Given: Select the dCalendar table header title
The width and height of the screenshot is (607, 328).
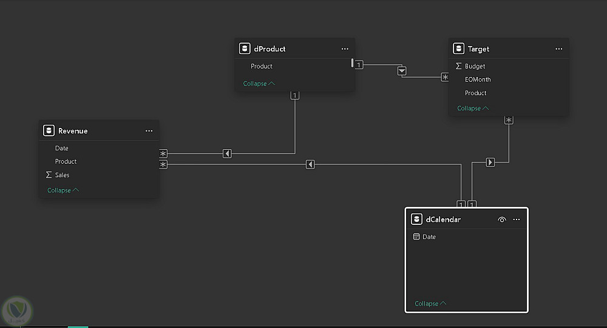Looking at the screenshot, I should [x=443, y=219].
